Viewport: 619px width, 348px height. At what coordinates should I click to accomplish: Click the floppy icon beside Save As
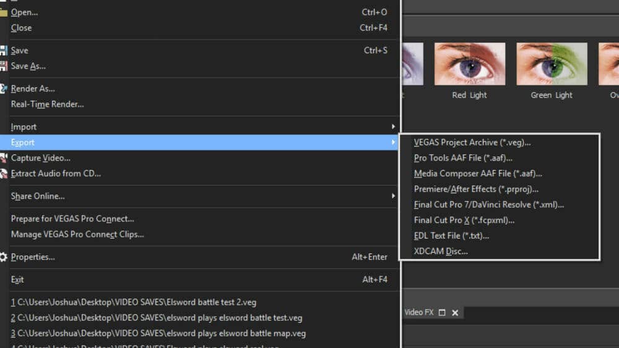tap(3, 66)
